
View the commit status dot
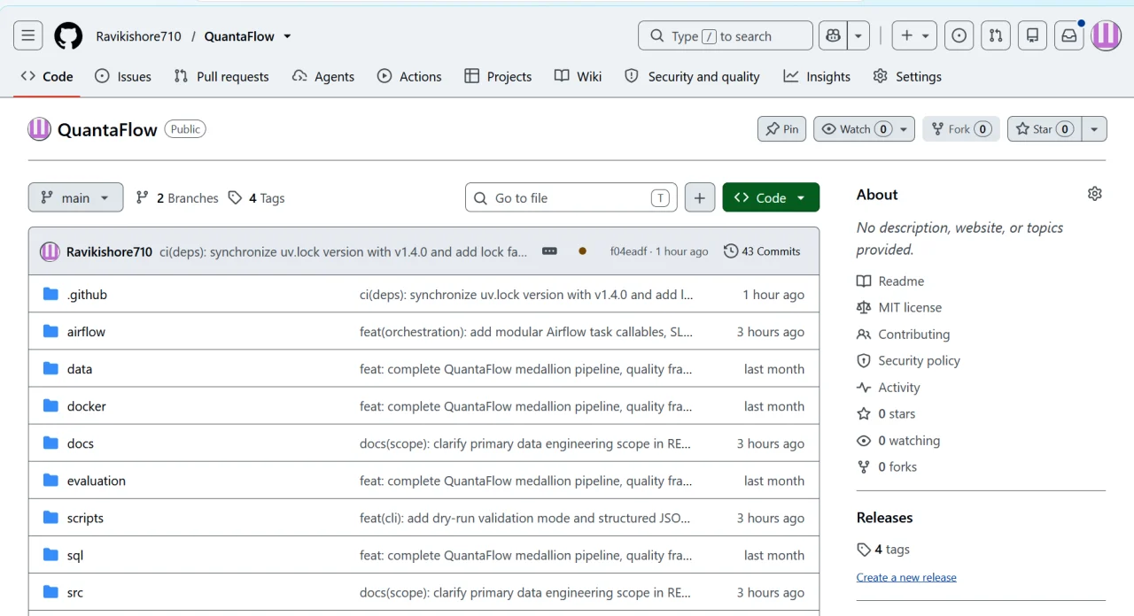[582, 251]
